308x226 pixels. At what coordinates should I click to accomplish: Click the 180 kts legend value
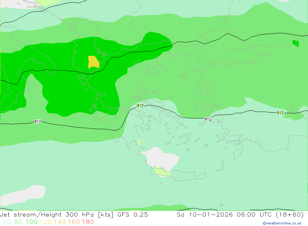(87, 222)
